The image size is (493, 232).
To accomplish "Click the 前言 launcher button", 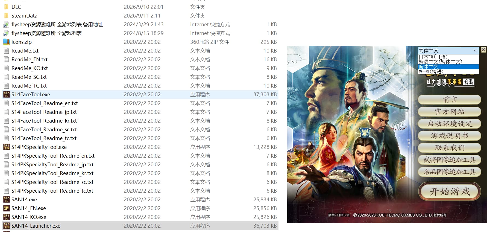I will coord(450,100).
